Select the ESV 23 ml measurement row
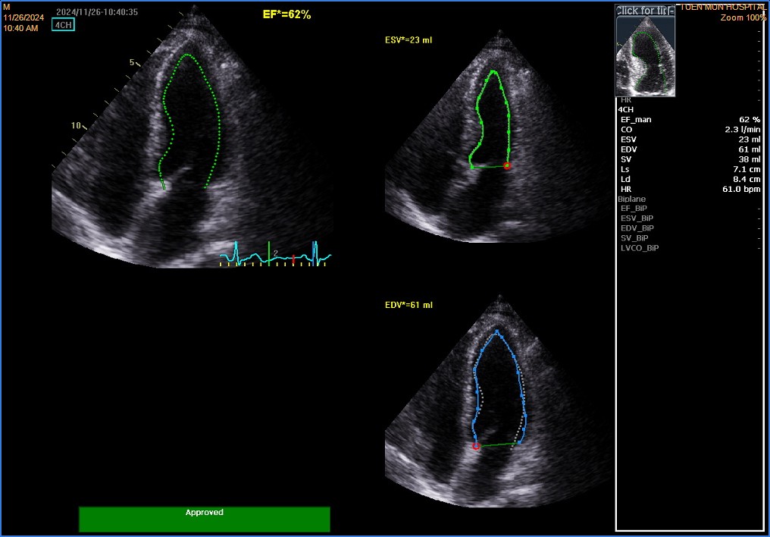Viewport: 770px width, 537px height. pyautogui.click(x=689, y=140)
